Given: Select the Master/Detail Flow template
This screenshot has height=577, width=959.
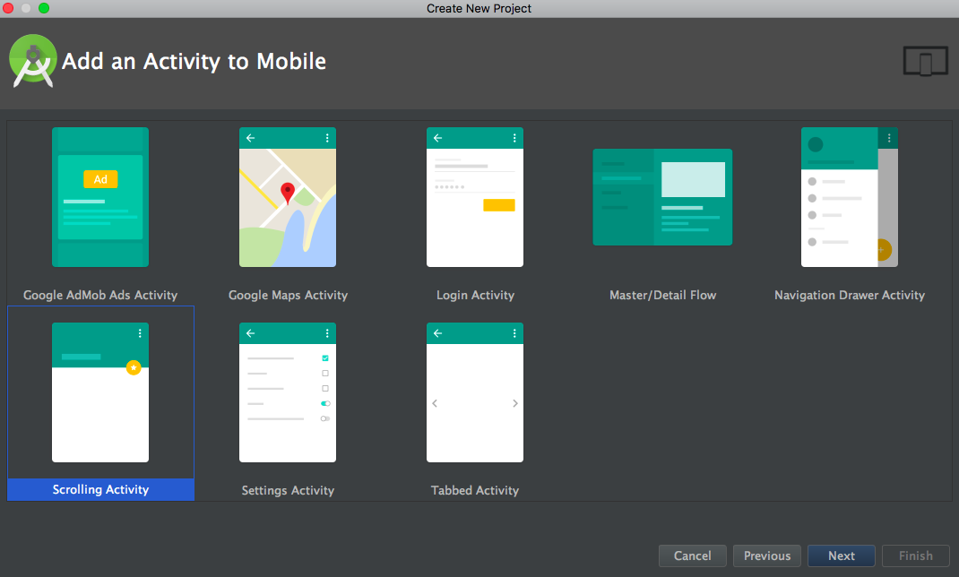Looking at the screenshot, I should 661,197.
